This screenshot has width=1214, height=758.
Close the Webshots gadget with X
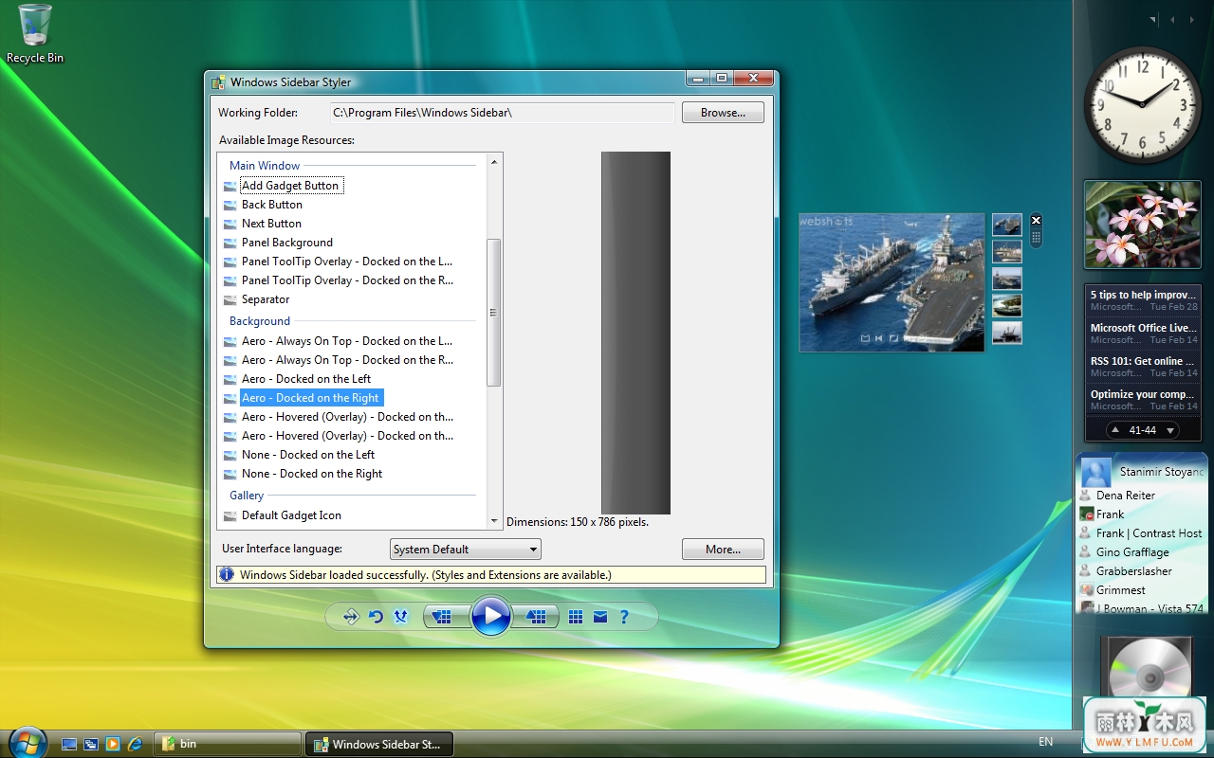pyautogui.click(x=1036, y=220)
